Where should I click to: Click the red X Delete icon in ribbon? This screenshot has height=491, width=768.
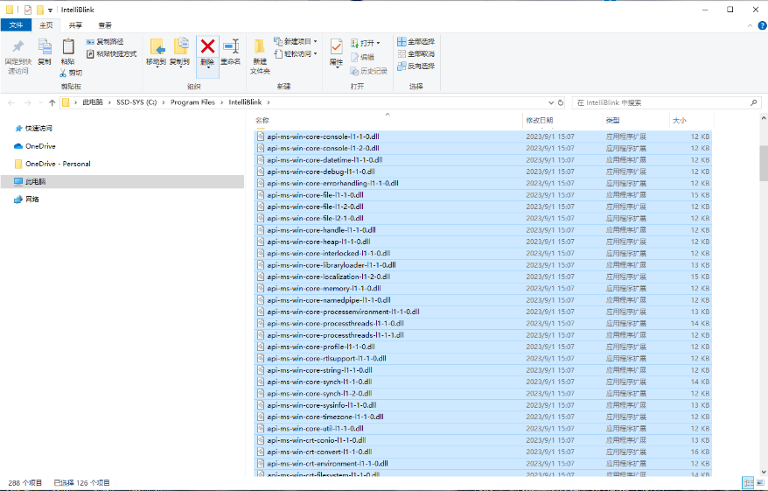[x=207, y=46]
